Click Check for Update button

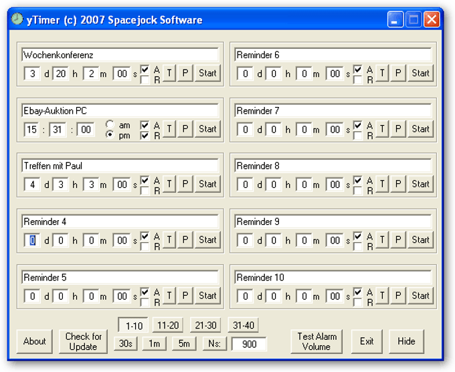tap(83, 341)
